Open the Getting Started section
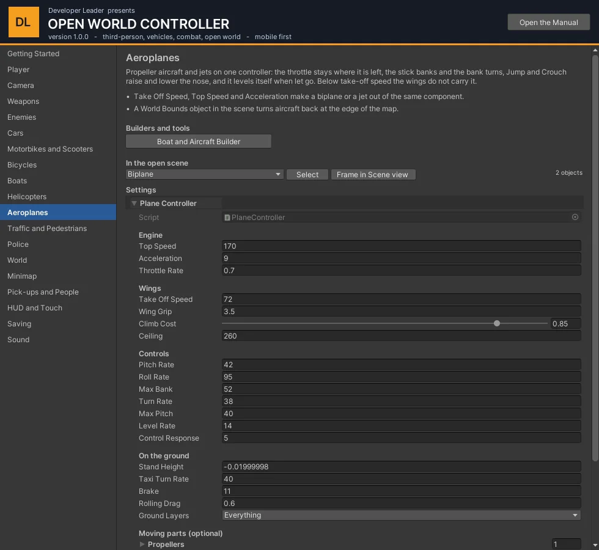This screenshot has width=599, height=550. point(58,54)
